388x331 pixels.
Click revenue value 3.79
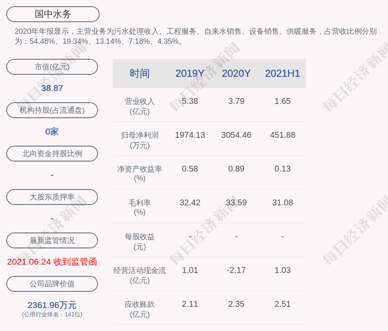(236, 101)
